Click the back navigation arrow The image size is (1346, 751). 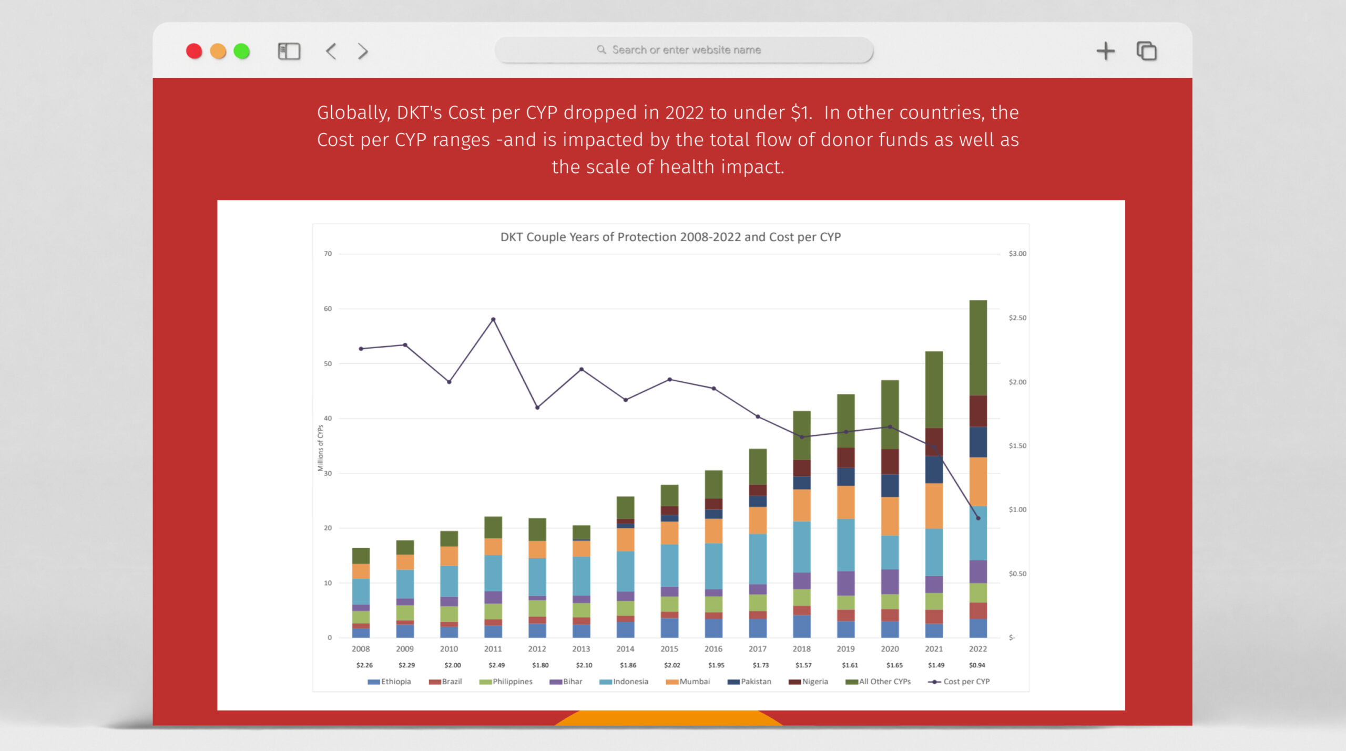(331, 51)
